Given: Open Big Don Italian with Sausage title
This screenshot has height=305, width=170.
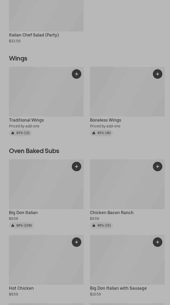Looking at the screenshot, I should [118, 288].
